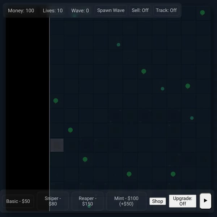Select the Basic $50 tower
The height and width of the screenshot is (217, 217).
click(x=18, y=201)
